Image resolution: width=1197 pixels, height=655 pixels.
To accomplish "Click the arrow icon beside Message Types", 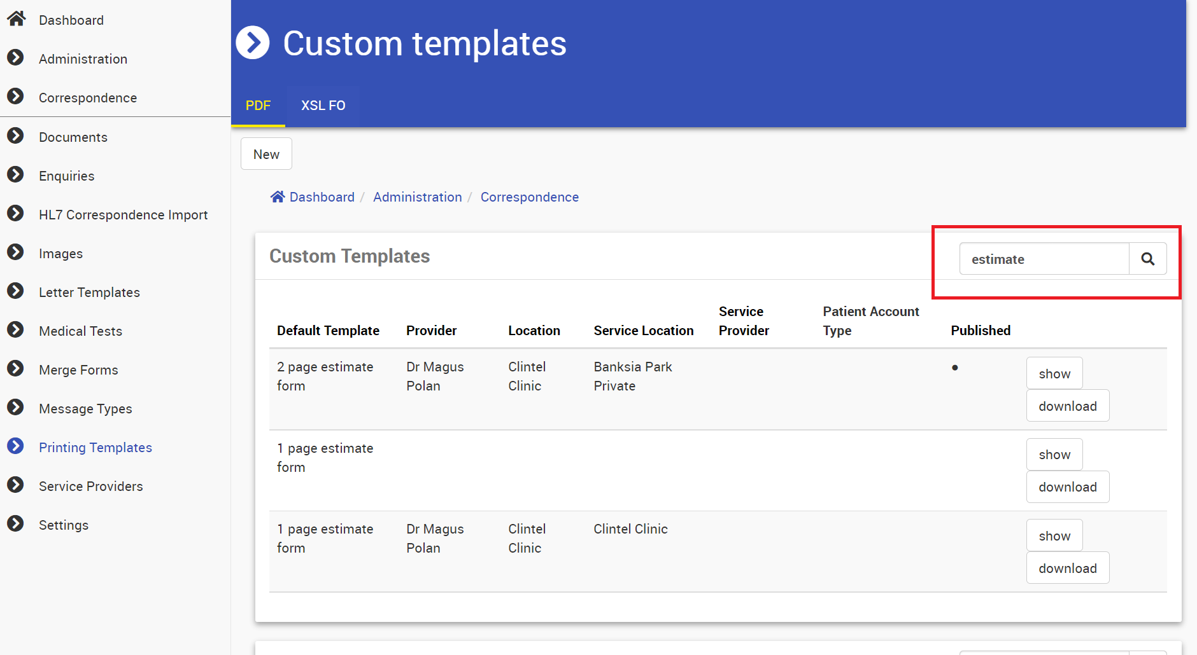I will [15, 407].
